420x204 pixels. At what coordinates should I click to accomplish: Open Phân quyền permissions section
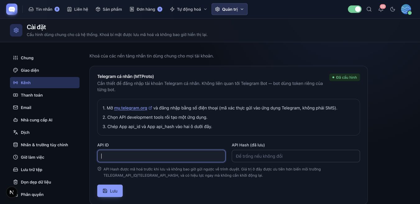(45, 194)
